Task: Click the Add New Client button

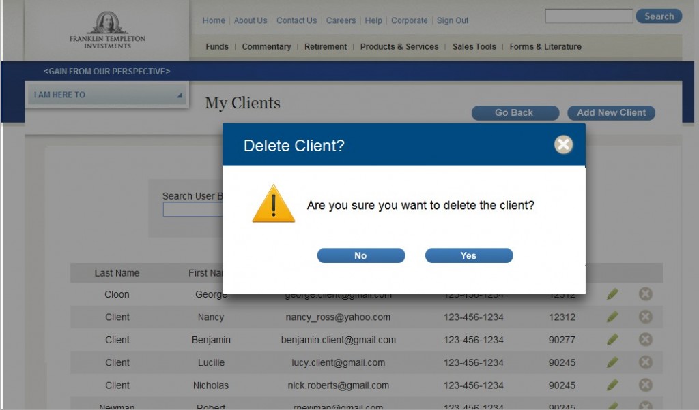Action: click(611, 113)
